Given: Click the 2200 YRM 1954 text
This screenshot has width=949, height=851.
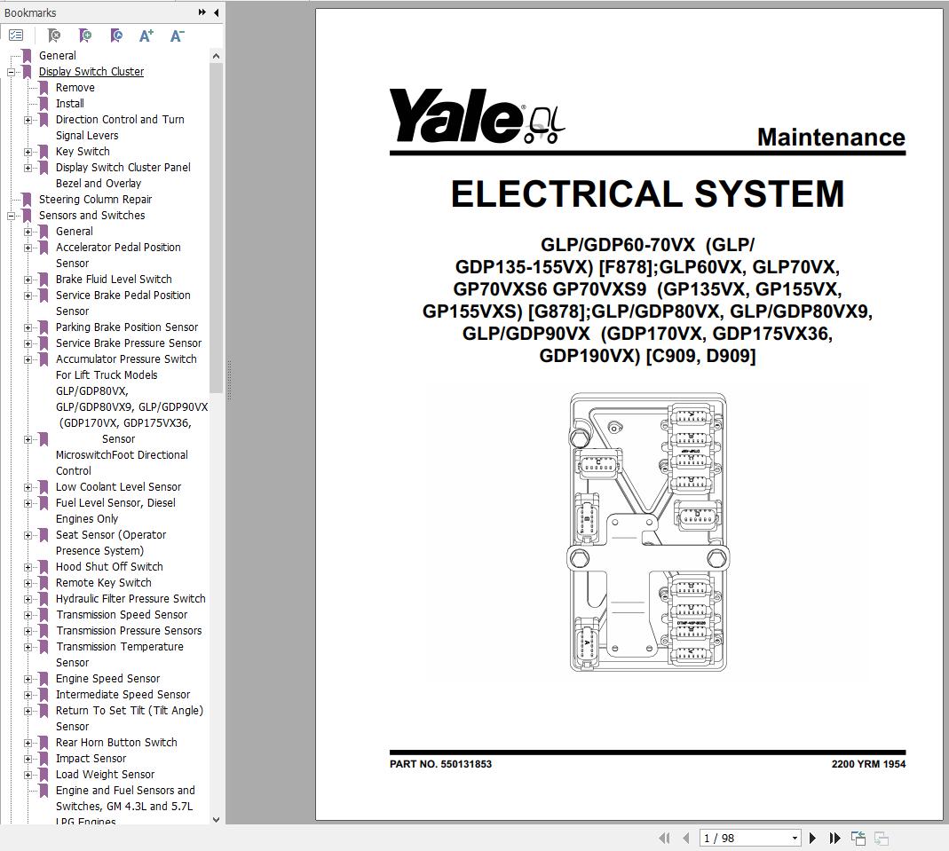Looking at the screenshot, I should [x=868, y=764].
